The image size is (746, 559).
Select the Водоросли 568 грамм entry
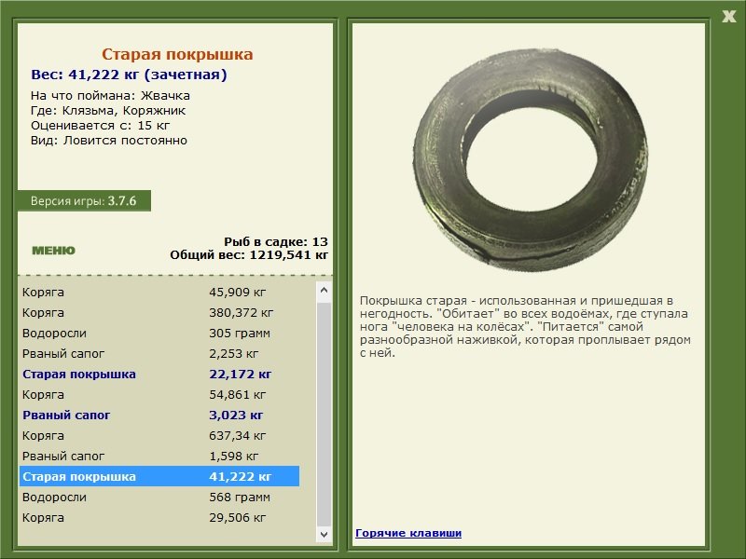pos(159,497)
